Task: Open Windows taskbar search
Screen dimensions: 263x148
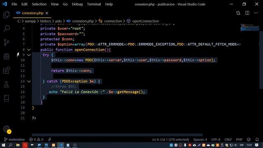Action: click(x=10, y=145)
